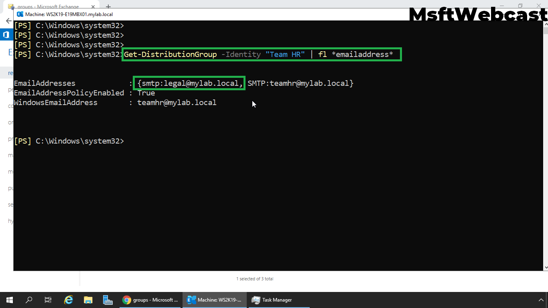Click the blue Office icon in the browser sidebar
This screenshot has height=308, width=548.
coord(5,34)
